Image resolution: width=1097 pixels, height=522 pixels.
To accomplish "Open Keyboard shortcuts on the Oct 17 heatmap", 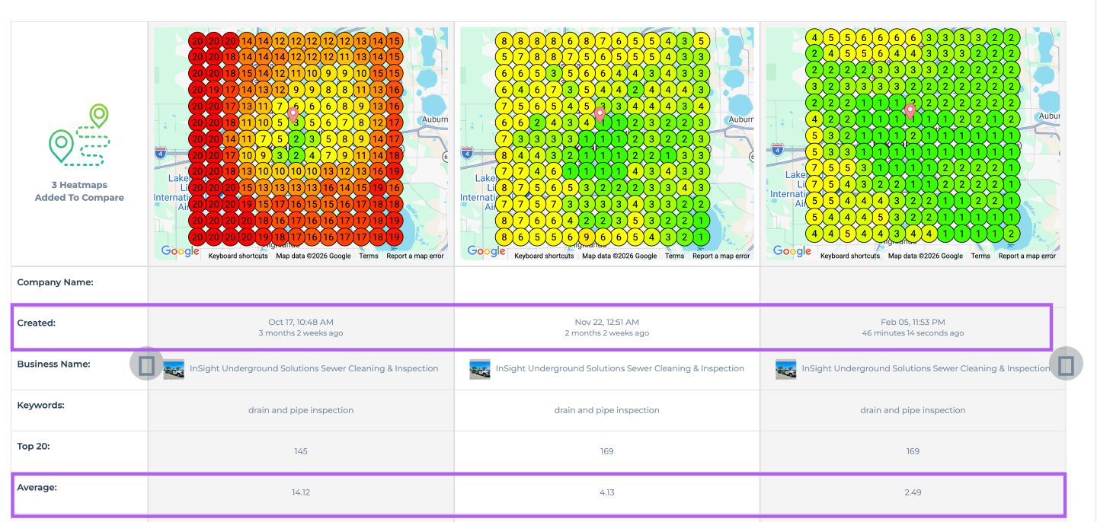I will (238, 256).
